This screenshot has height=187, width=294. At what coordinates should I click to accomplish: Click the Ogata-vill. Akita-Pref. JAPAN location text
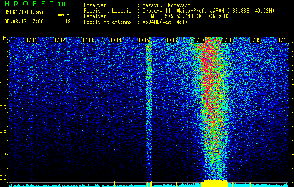pyautogui.click(x=208, y=11)
